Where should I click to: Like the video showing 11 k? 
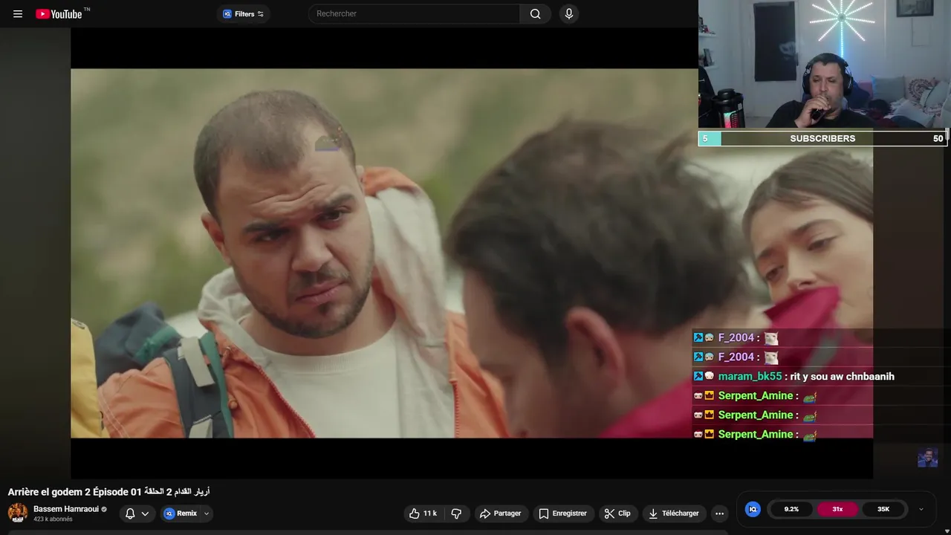(423, 513)
